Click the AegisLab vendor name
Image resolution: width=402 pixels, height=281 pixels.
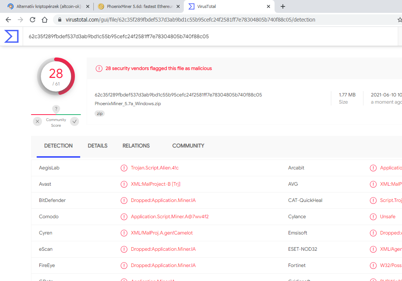pos(49,168)
